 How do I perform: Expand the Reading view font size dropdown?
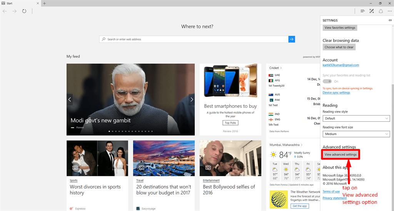pos(356,134)
